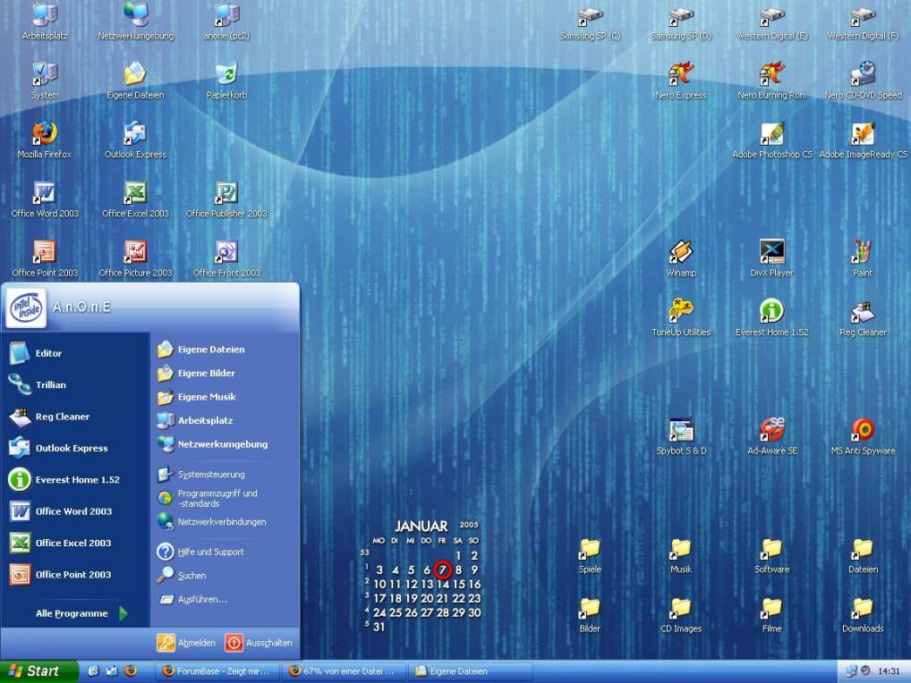The image size is (911, 683).
Task: Launch Trillian from the Start menu
Action: click(x=75, y=384)
